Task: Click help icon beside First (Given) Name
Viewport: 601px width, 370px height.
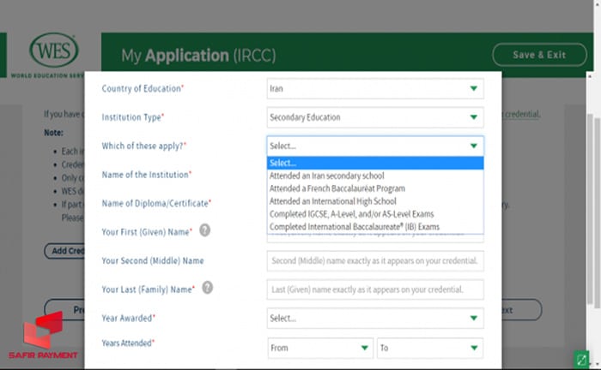Action: [205, 230]
